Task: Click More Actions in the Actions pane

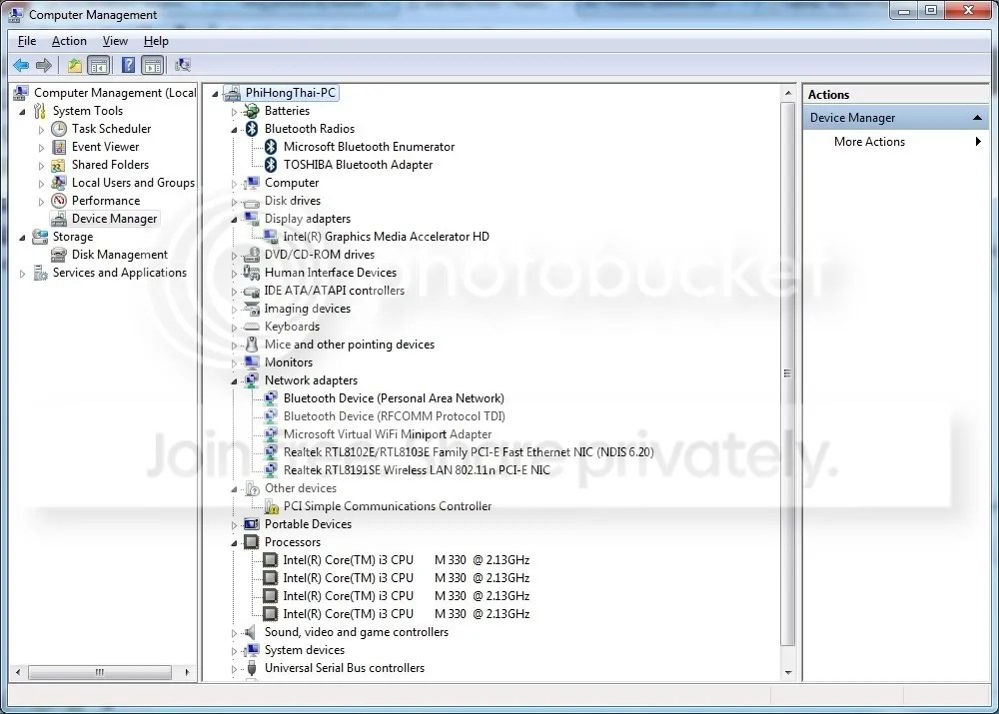Action: pyautogui.click(x=869, y=142)
